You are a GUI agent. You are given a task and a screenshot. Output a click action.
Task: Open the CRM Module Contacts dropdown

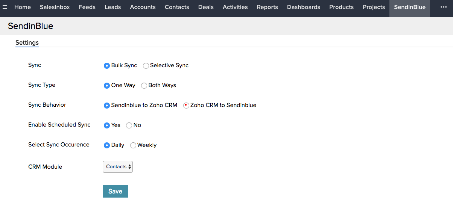pyautogui.click(x=118, y=167)
